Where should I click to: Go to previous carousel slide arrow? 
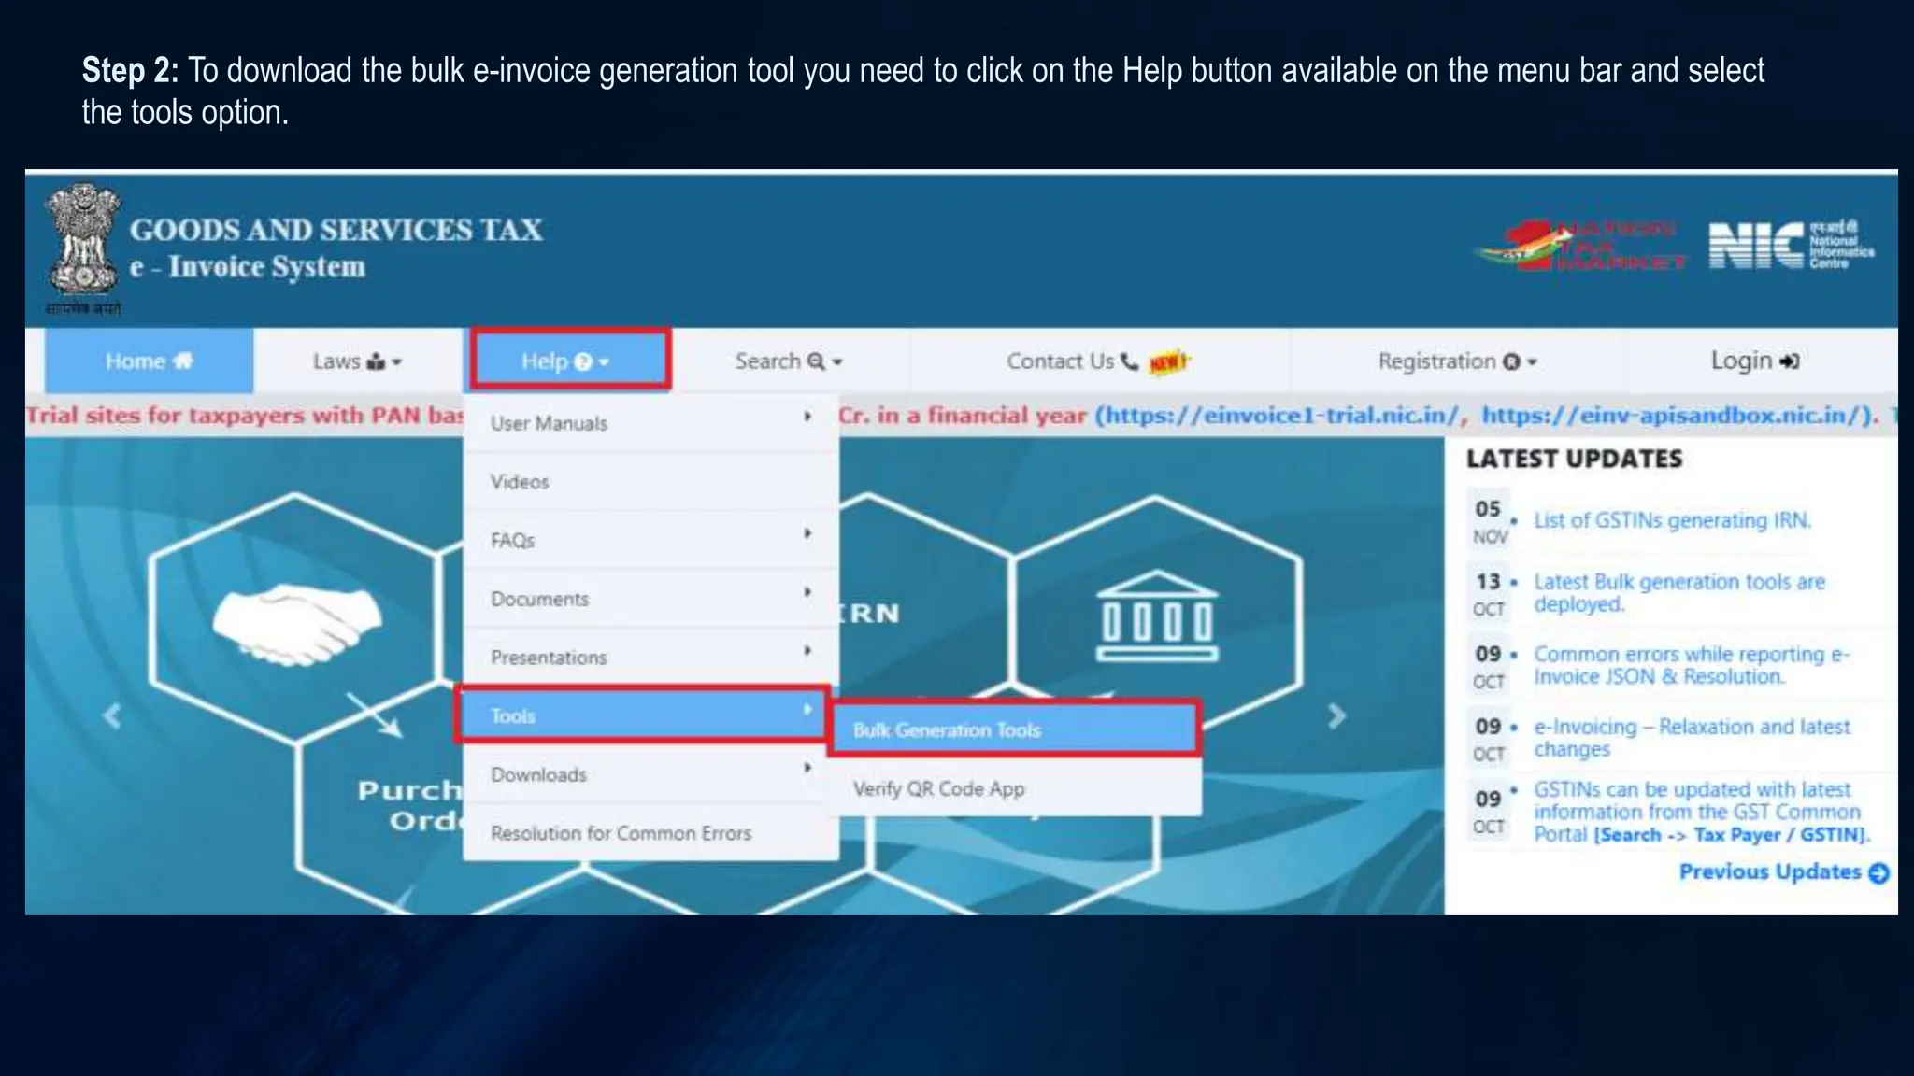pyautogui.click(x=113, y=716)
